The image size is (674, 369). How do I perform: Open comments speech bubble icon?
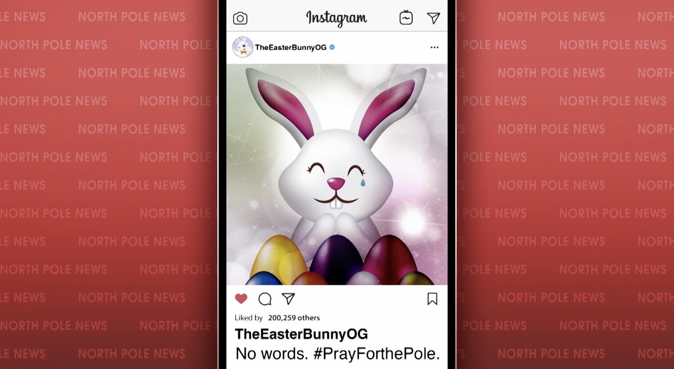[265, 299]
